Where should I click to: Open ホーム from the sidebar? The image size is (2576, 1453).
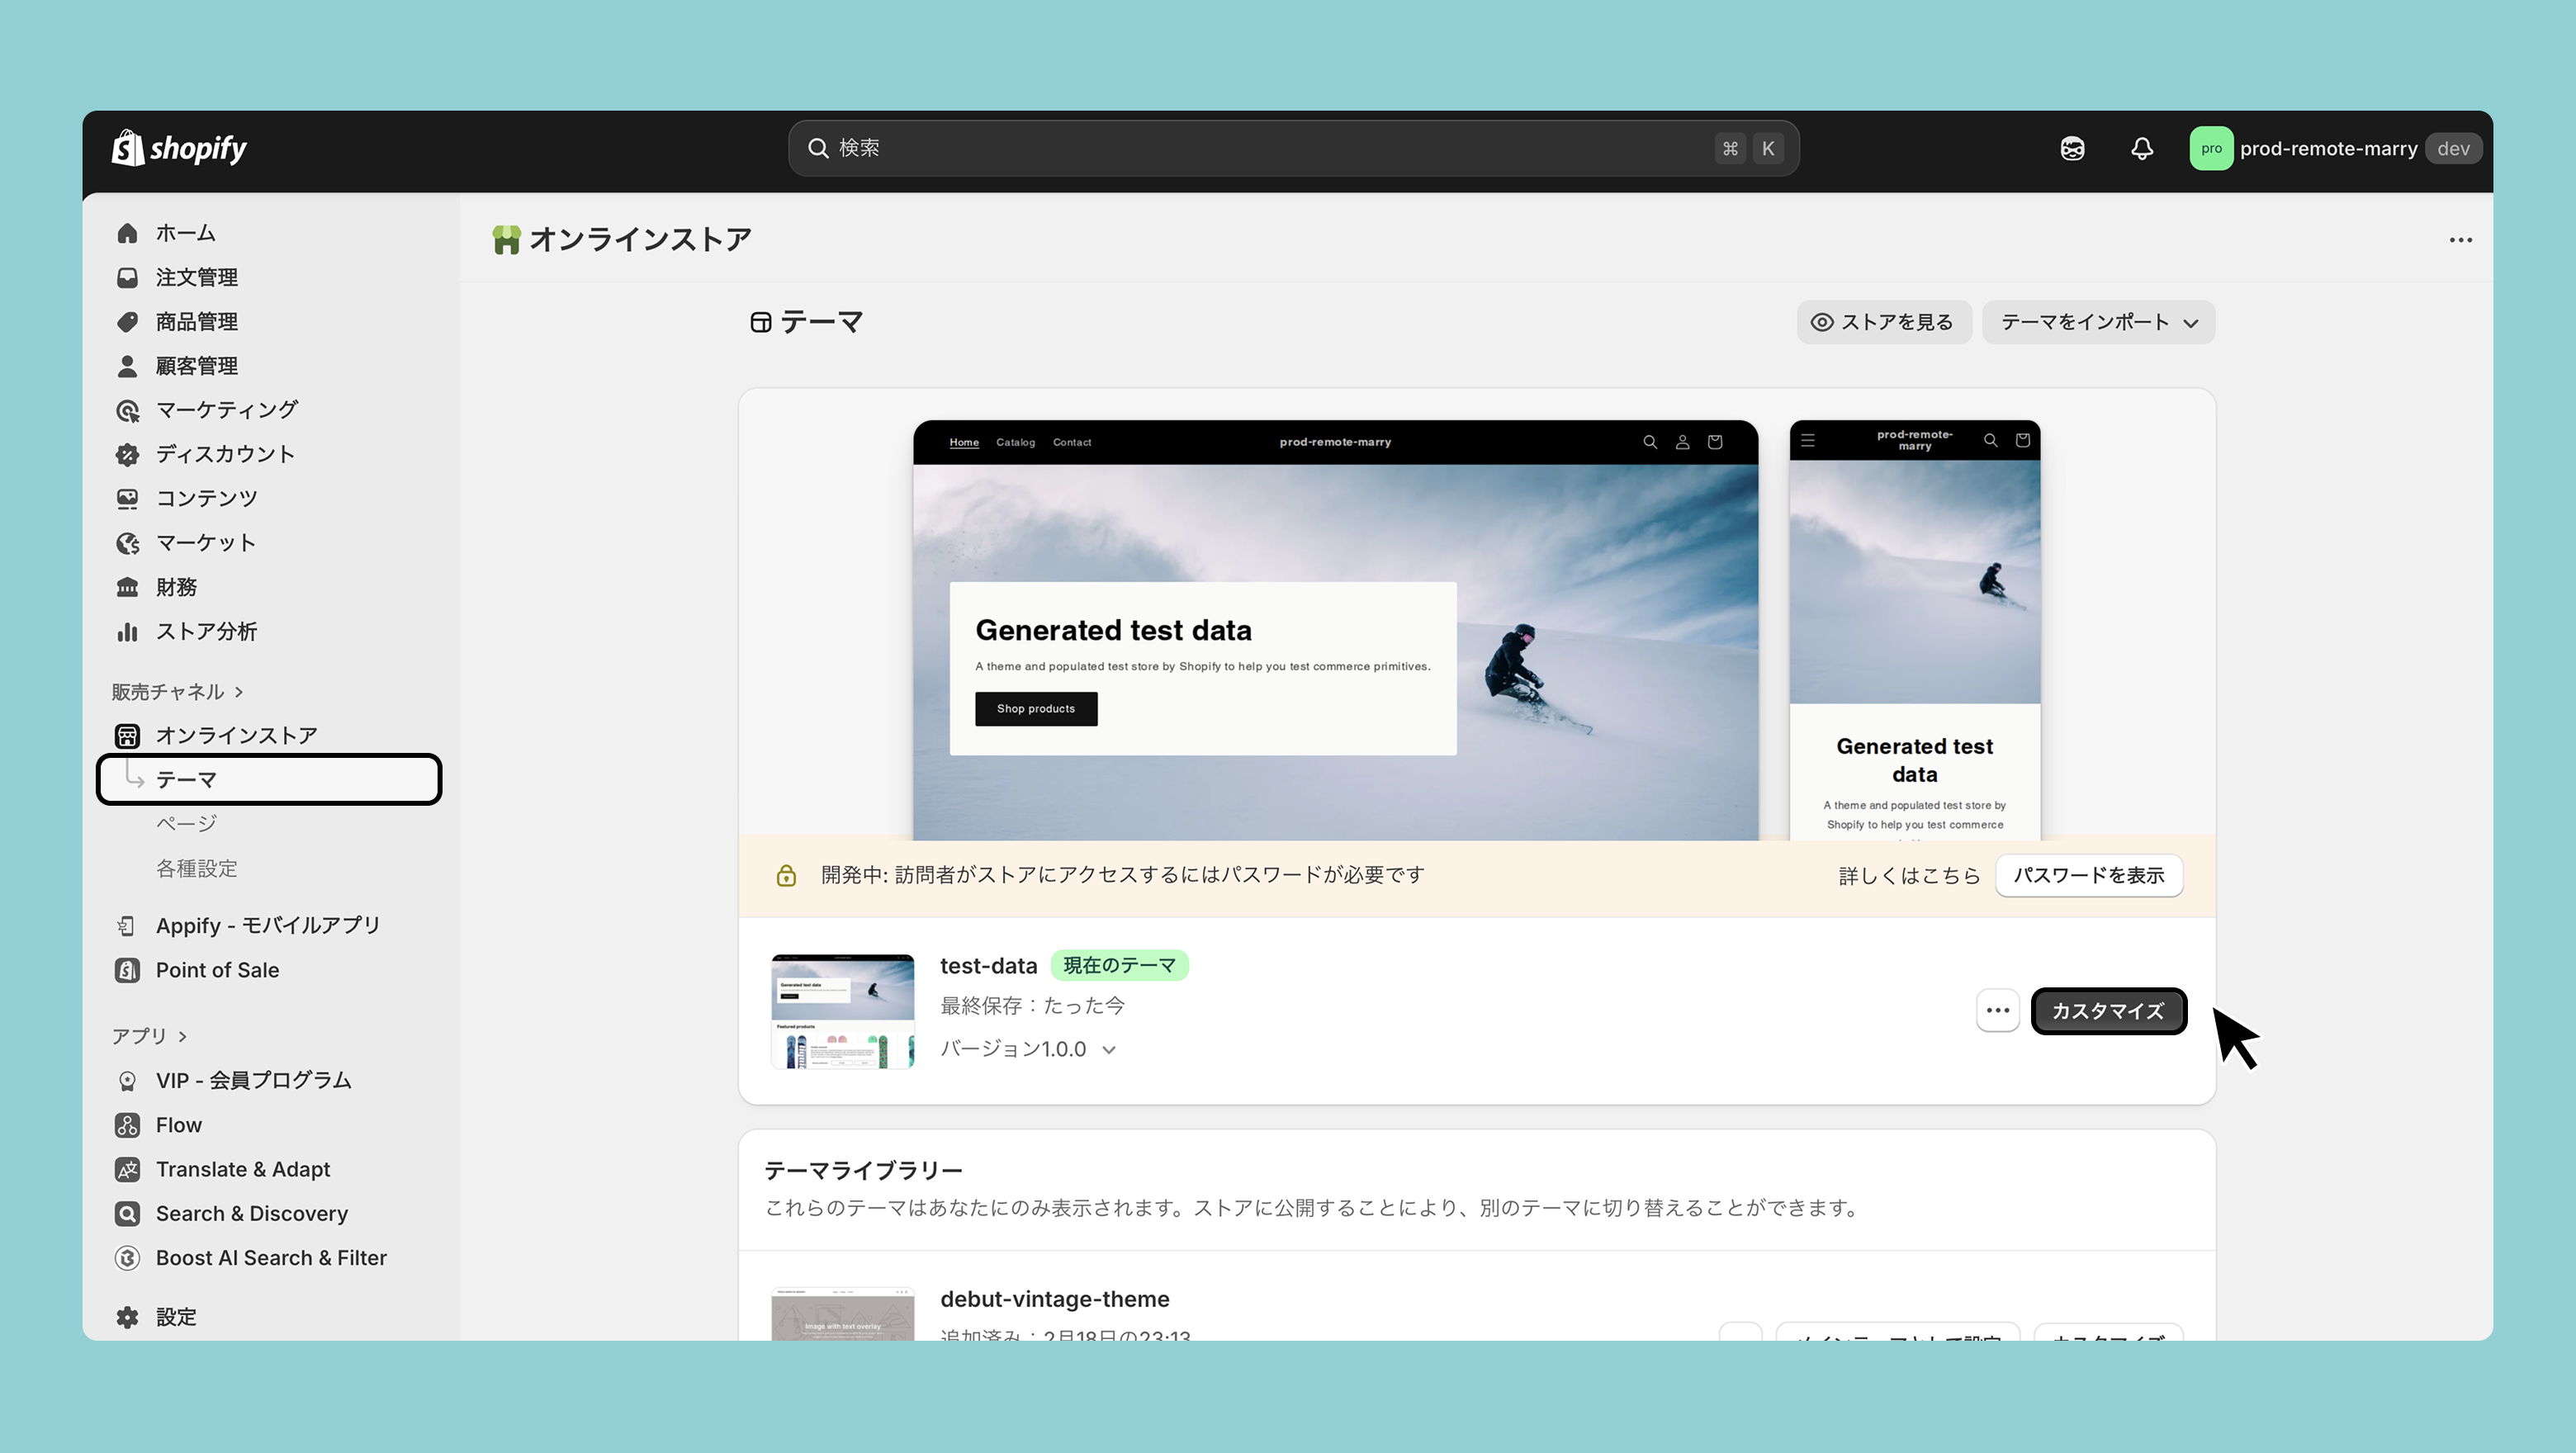(x=185, y=233)
